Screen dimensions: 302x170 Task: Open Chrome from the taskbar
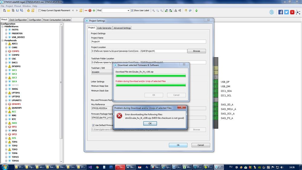(97, 167)
